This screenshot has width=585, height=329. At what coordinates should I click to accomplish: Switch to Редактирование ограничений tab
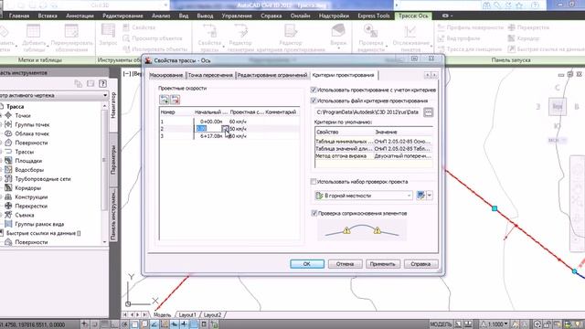(272, 75)
